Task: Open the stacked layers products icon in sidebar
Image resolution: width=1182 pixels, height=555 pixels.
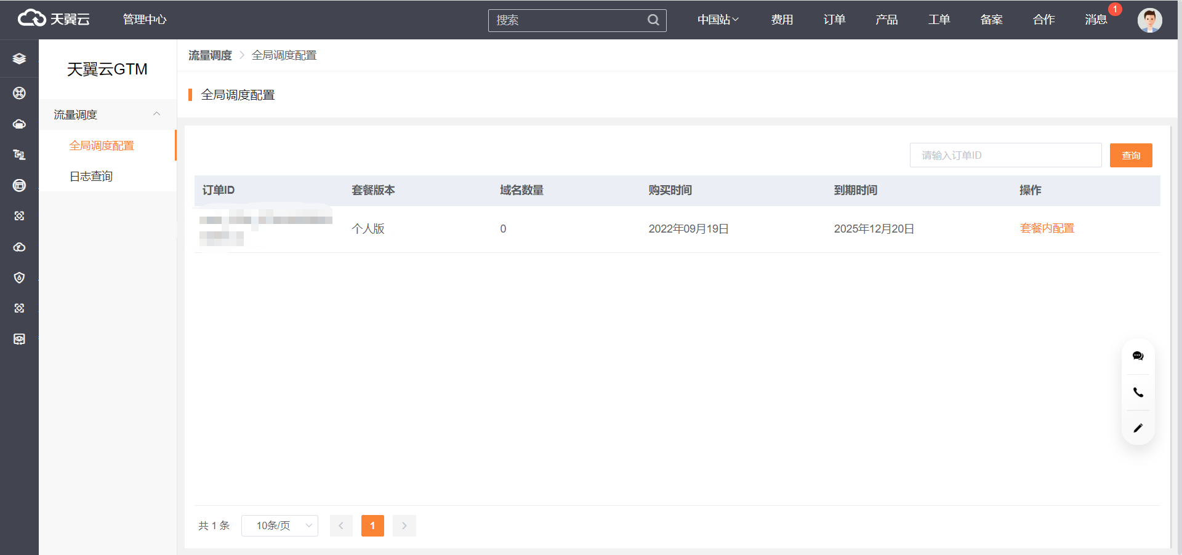Action: point(19,58)
